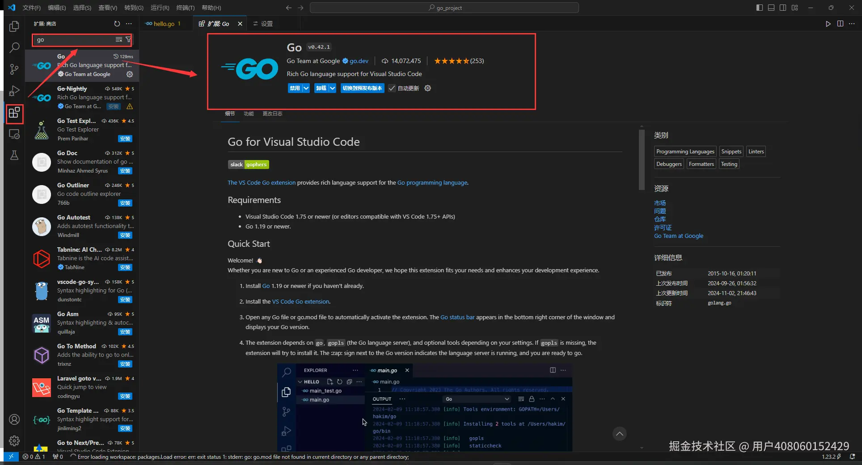Viewport: 862px width, 465px height.
Task: Go forward in navigation history
Action: [300, 8]
